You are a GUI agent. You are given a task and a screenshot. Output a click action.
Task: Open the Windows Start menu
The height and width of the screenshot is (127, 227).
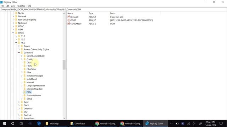4,123
